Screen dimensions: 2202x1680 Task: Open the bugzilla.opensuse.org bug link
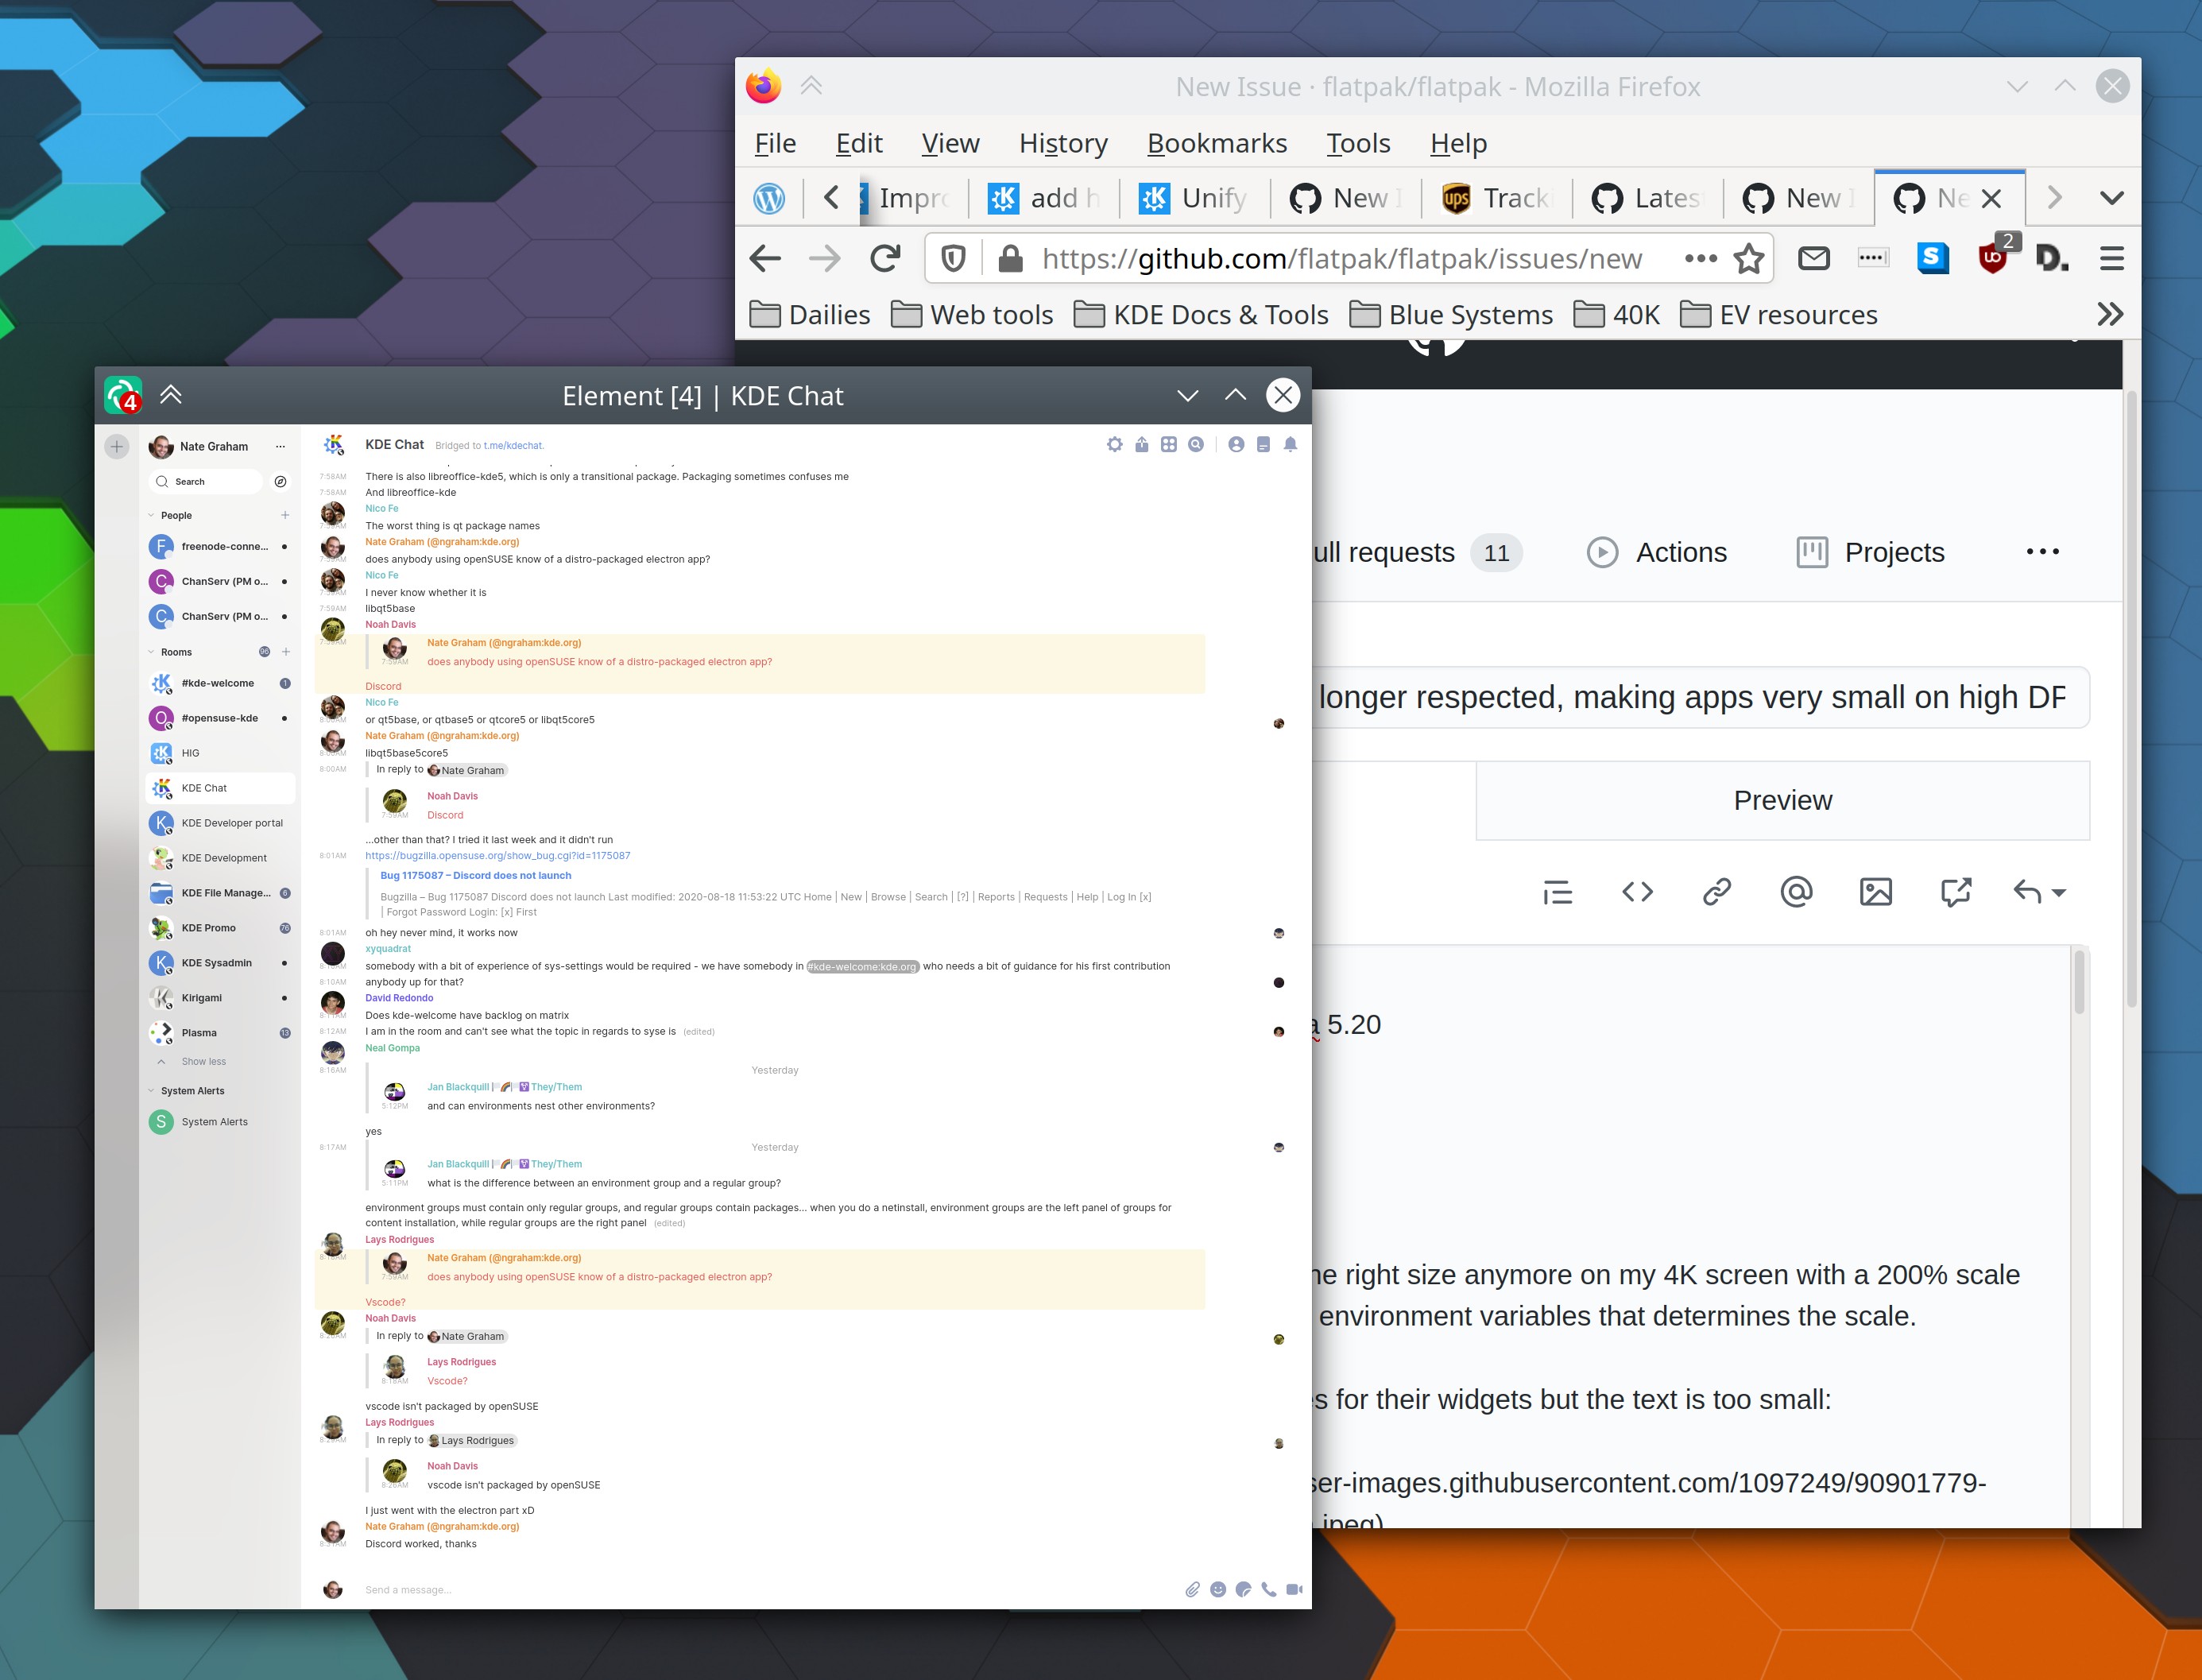[497, 856]
